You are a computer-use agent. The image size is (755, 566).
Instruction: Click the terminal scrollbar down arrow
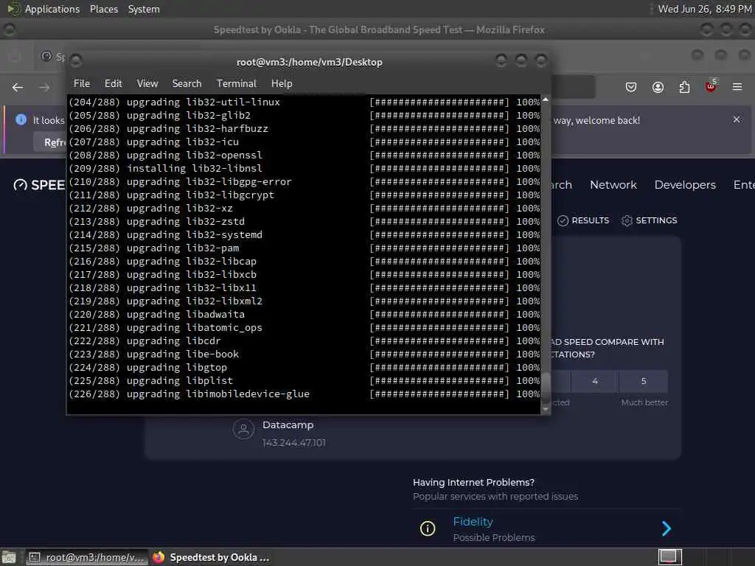(x=546, y=409)
